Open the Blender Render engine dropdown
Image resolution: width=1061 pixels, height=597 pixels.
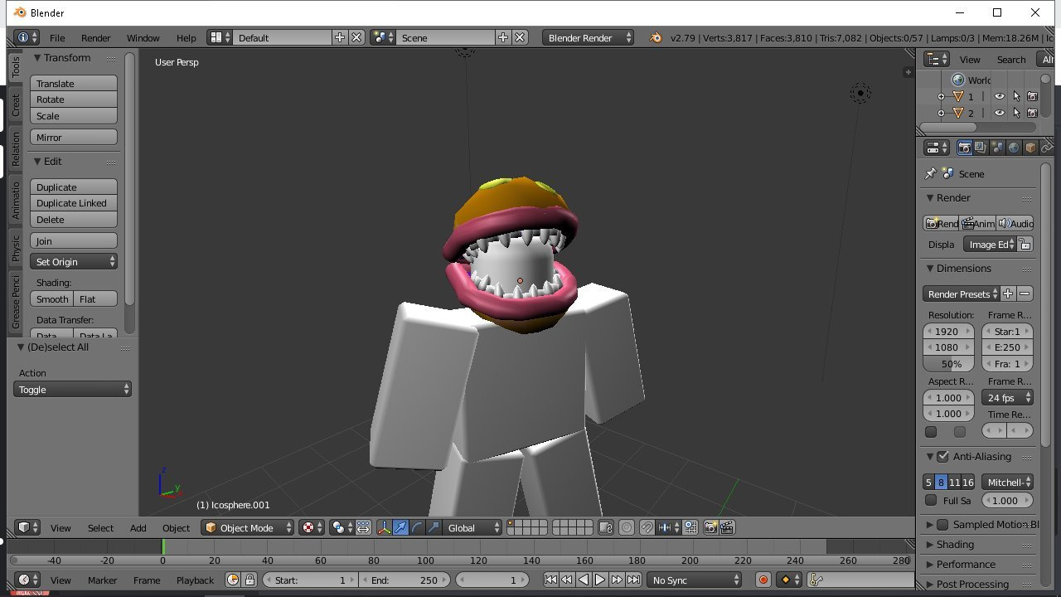point(589,37)
